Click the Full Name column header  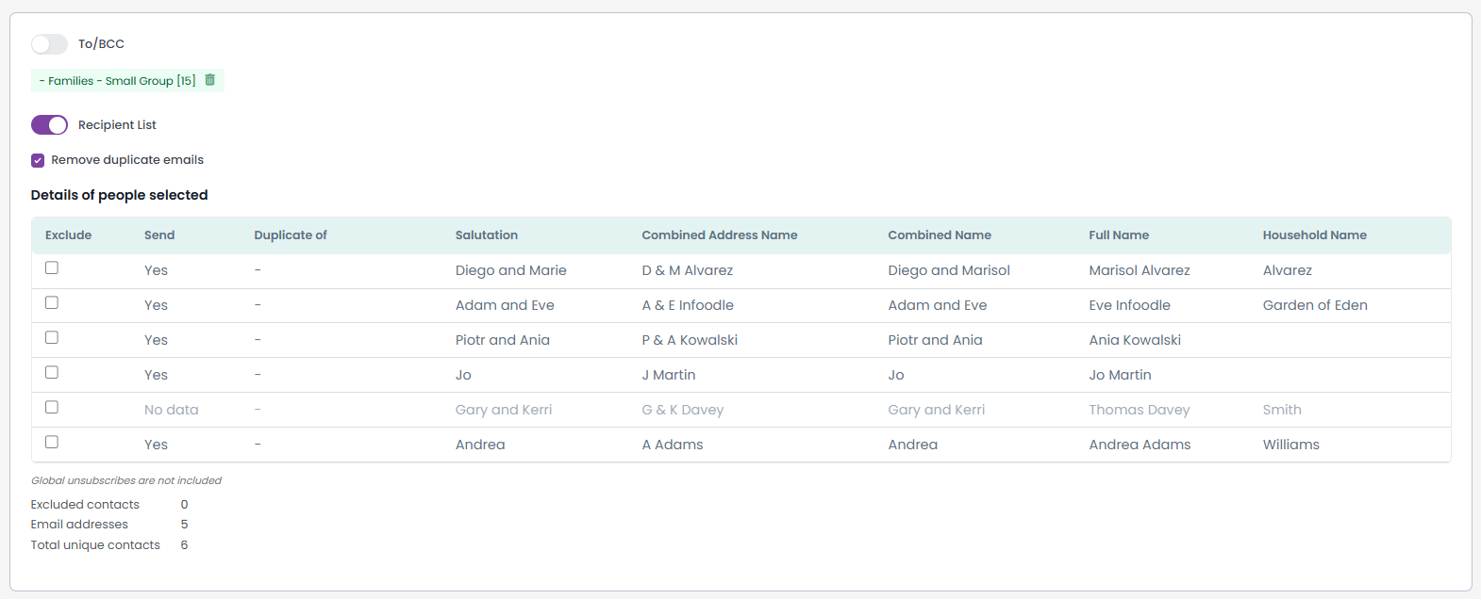tap(1119, 235)
